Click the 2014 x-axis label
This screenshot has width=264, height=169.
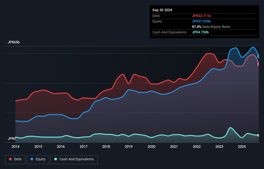15,147
